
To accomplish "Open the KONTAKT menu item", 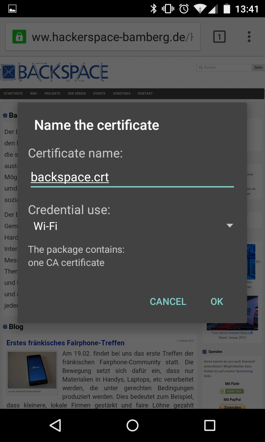I will point(145,94).
